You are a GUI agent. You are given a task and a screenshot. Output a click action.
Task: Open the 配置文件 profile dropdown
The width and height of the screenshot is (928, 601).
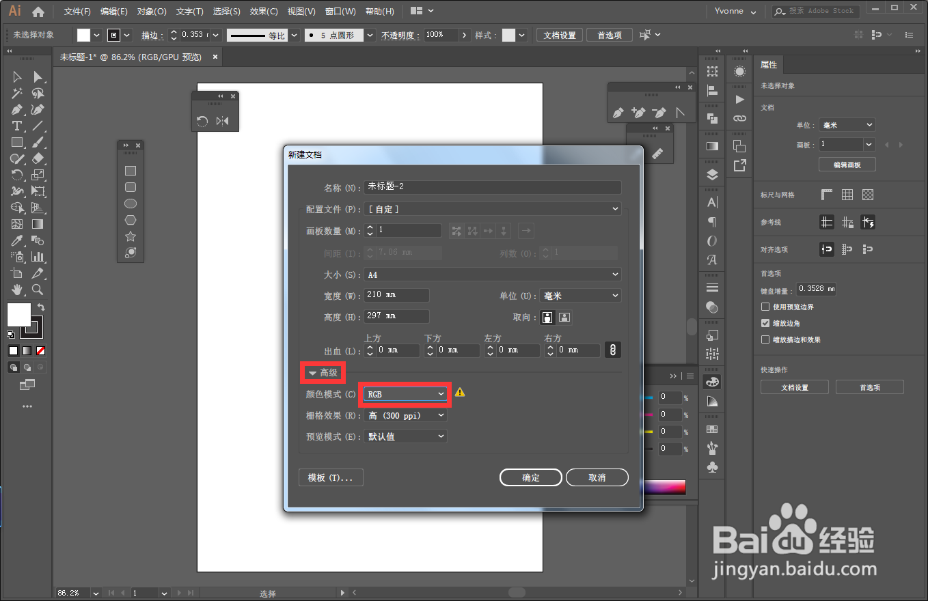(x=492, y=209)
